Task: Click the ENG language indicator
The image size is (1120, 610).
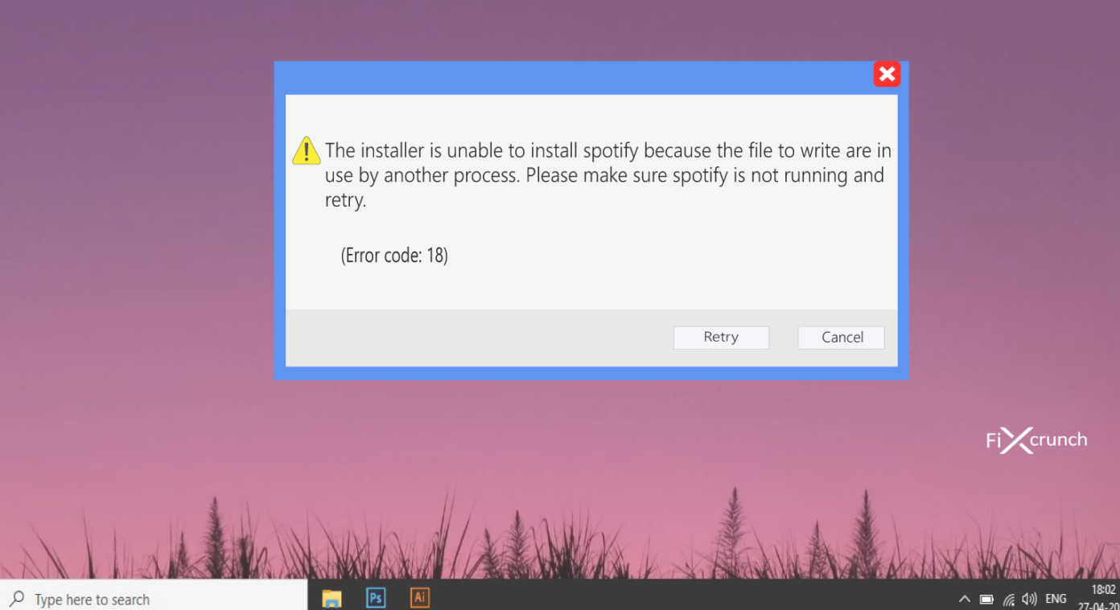Action: click(1056, 599)
